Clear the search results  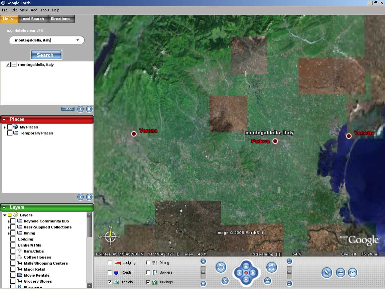pos(68,109)
